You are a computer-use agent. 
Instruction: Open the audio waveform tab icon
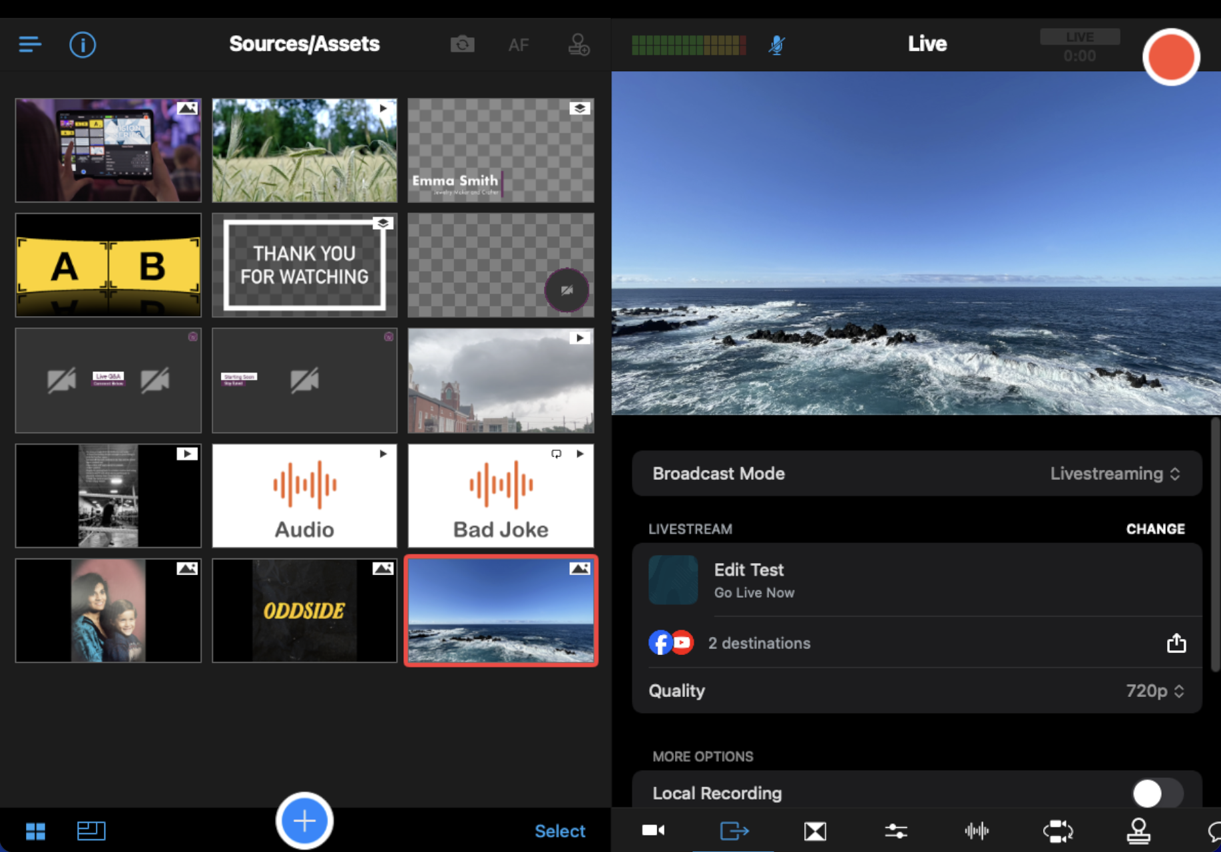977,831
